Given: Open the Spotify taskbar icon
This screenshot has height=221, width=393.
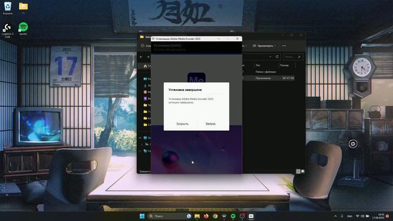Looking at the screenshot, I should (233, 216).
